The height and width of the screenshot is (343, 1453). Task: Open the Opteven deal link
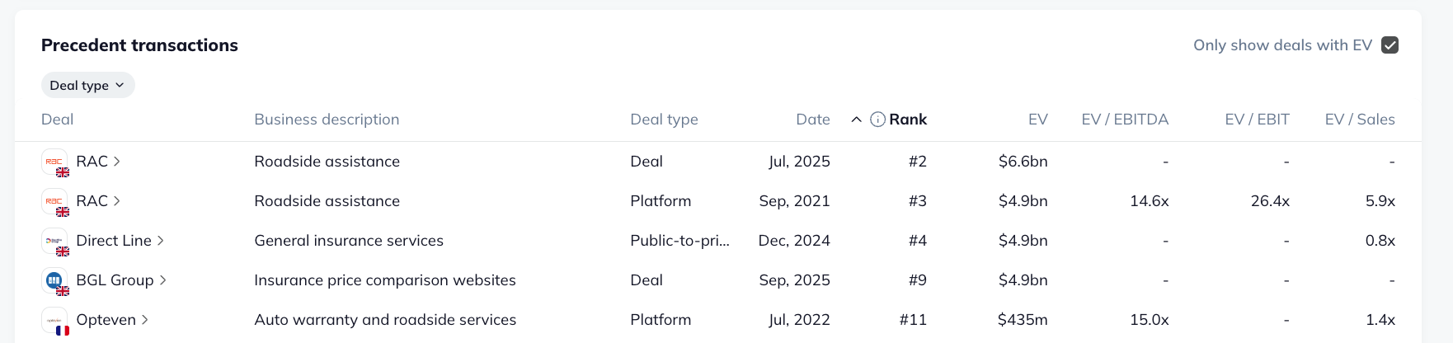106,320
